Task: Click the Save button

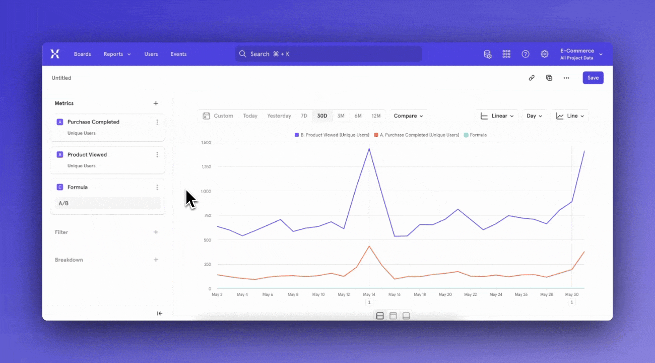Action: pyautogui.click(x=593, y=78)
